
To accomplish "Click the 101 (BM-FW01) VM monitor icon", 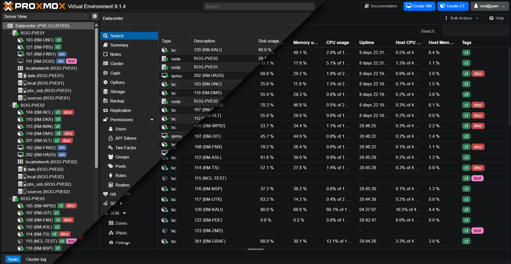I will click(x=21, y=54).
